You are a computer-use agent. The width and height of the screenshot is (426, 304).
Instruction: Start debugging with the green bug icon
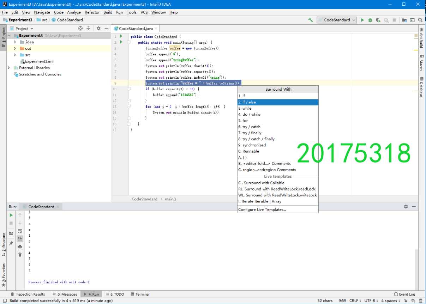pyautogui.click(x=370, y=20)
